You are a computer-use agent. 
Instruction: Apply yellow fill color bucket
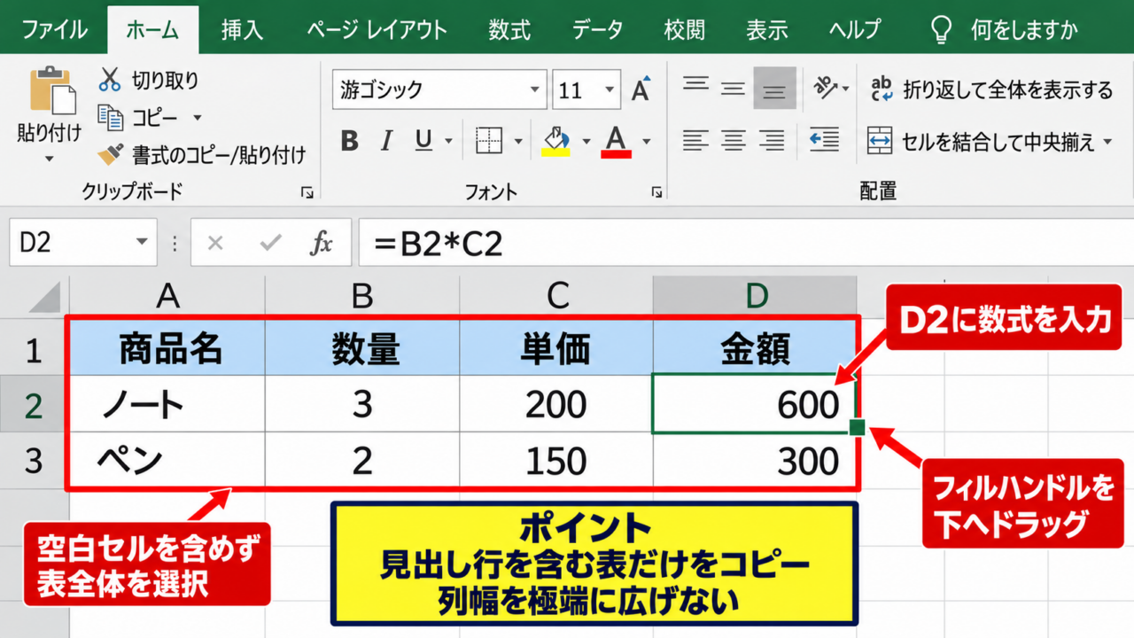555,141
